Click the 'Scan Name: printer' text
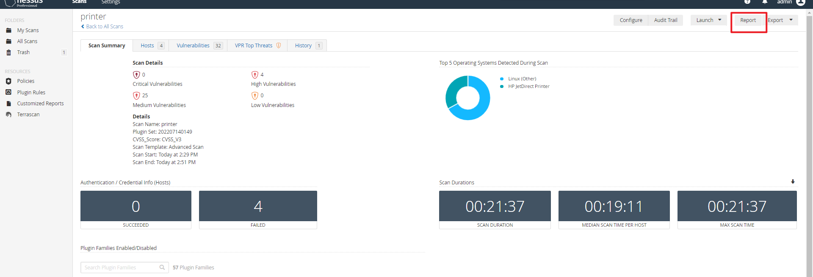The height and width of the screenshot is (277, 813). 155,124
